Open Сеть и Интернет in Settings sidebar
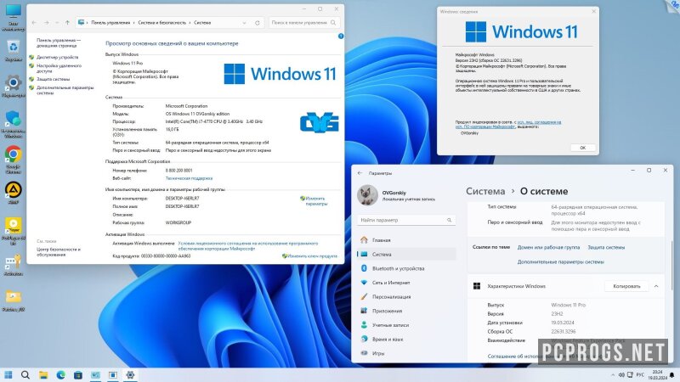Image resolution: width=680 pixels, height=382 pixels. coord(406,283)
